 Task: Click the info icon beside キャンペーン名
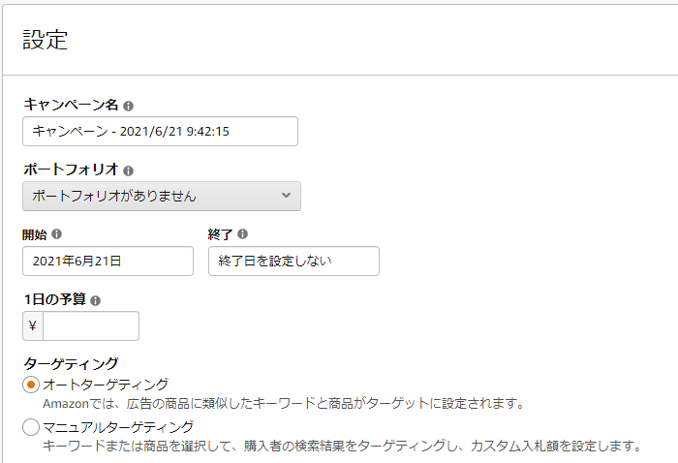tap(129, 106)
